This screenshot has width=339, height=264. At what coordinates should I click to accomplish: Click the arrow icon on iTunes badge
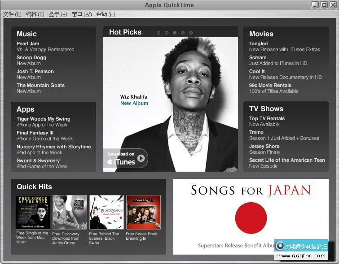141,158
